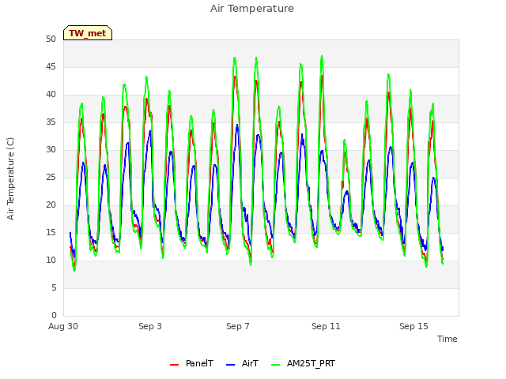This screenshot has height=379, width=506.
Task: Click the 5 y-axis tick label
Action: click(54, 288)
